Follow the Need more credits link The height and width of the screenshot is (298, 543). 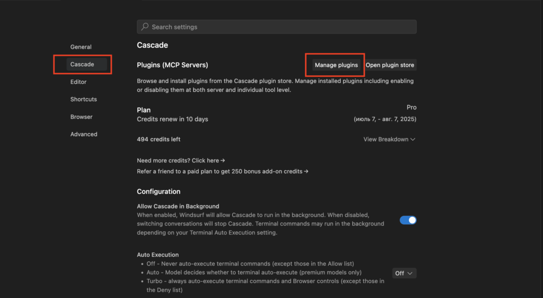click(x=181, y=161)
